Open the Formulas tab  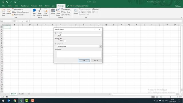tap(34, 6)
